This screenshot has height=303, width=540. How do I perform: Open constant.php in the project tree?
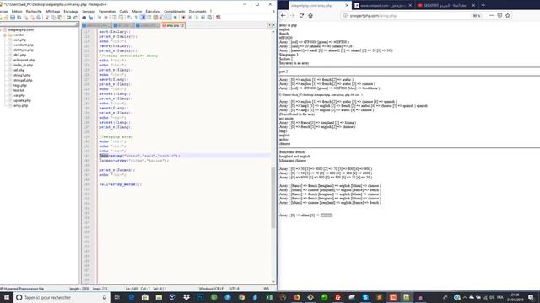(x=24, y=45)
